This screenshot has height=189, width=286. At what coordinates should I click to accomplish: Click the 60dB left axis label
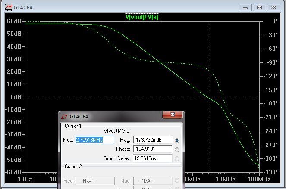[14, 21]
